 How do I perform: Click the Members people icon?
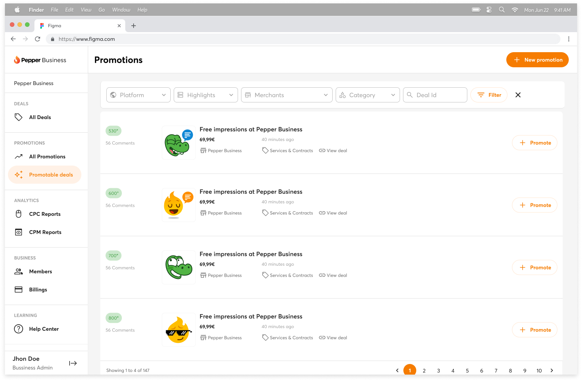click(19, 271)
